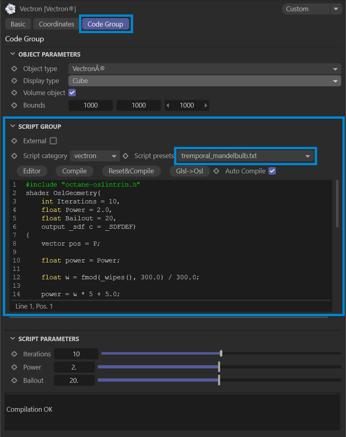Click keyframe diamond next to Bounds
346x437 pixels.
pos(14,105)
